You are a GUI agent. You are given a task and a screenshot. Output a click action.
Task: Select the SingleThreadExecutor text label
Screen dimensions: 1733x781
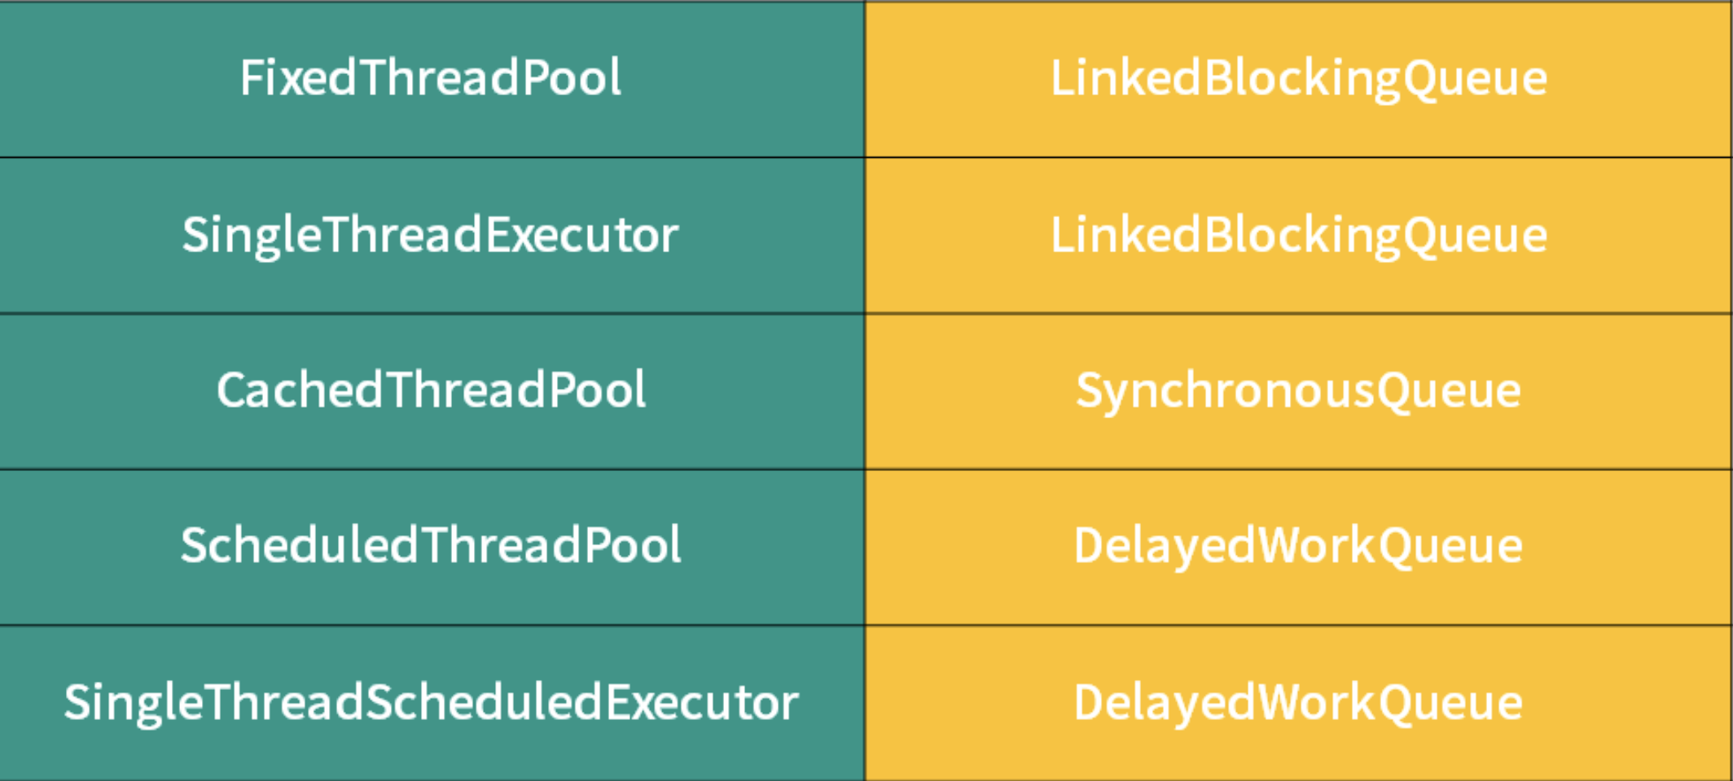430,236
